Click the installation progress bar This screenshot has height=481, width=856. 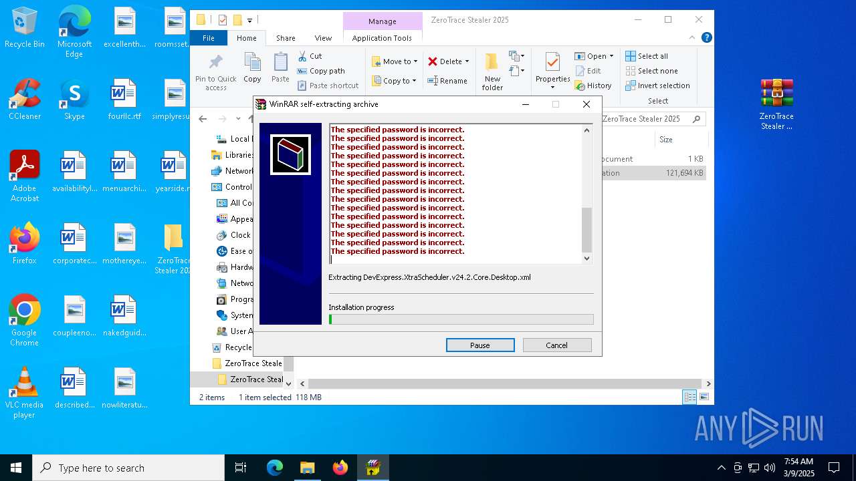click(x=461, y=319)
